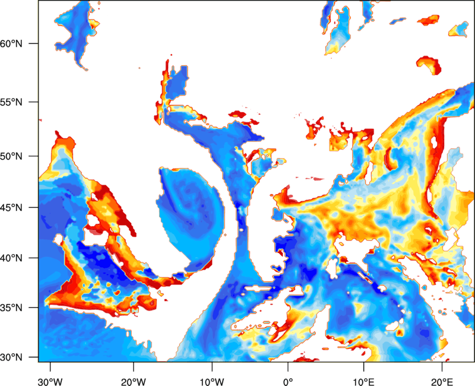The image size is (475, 386).
Task: Click the 30°N latitude label
Action: 11,357
